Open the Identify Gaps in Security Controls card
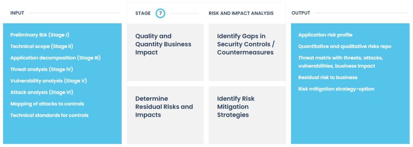The image size is (413, 147). [x=247, y=52]
